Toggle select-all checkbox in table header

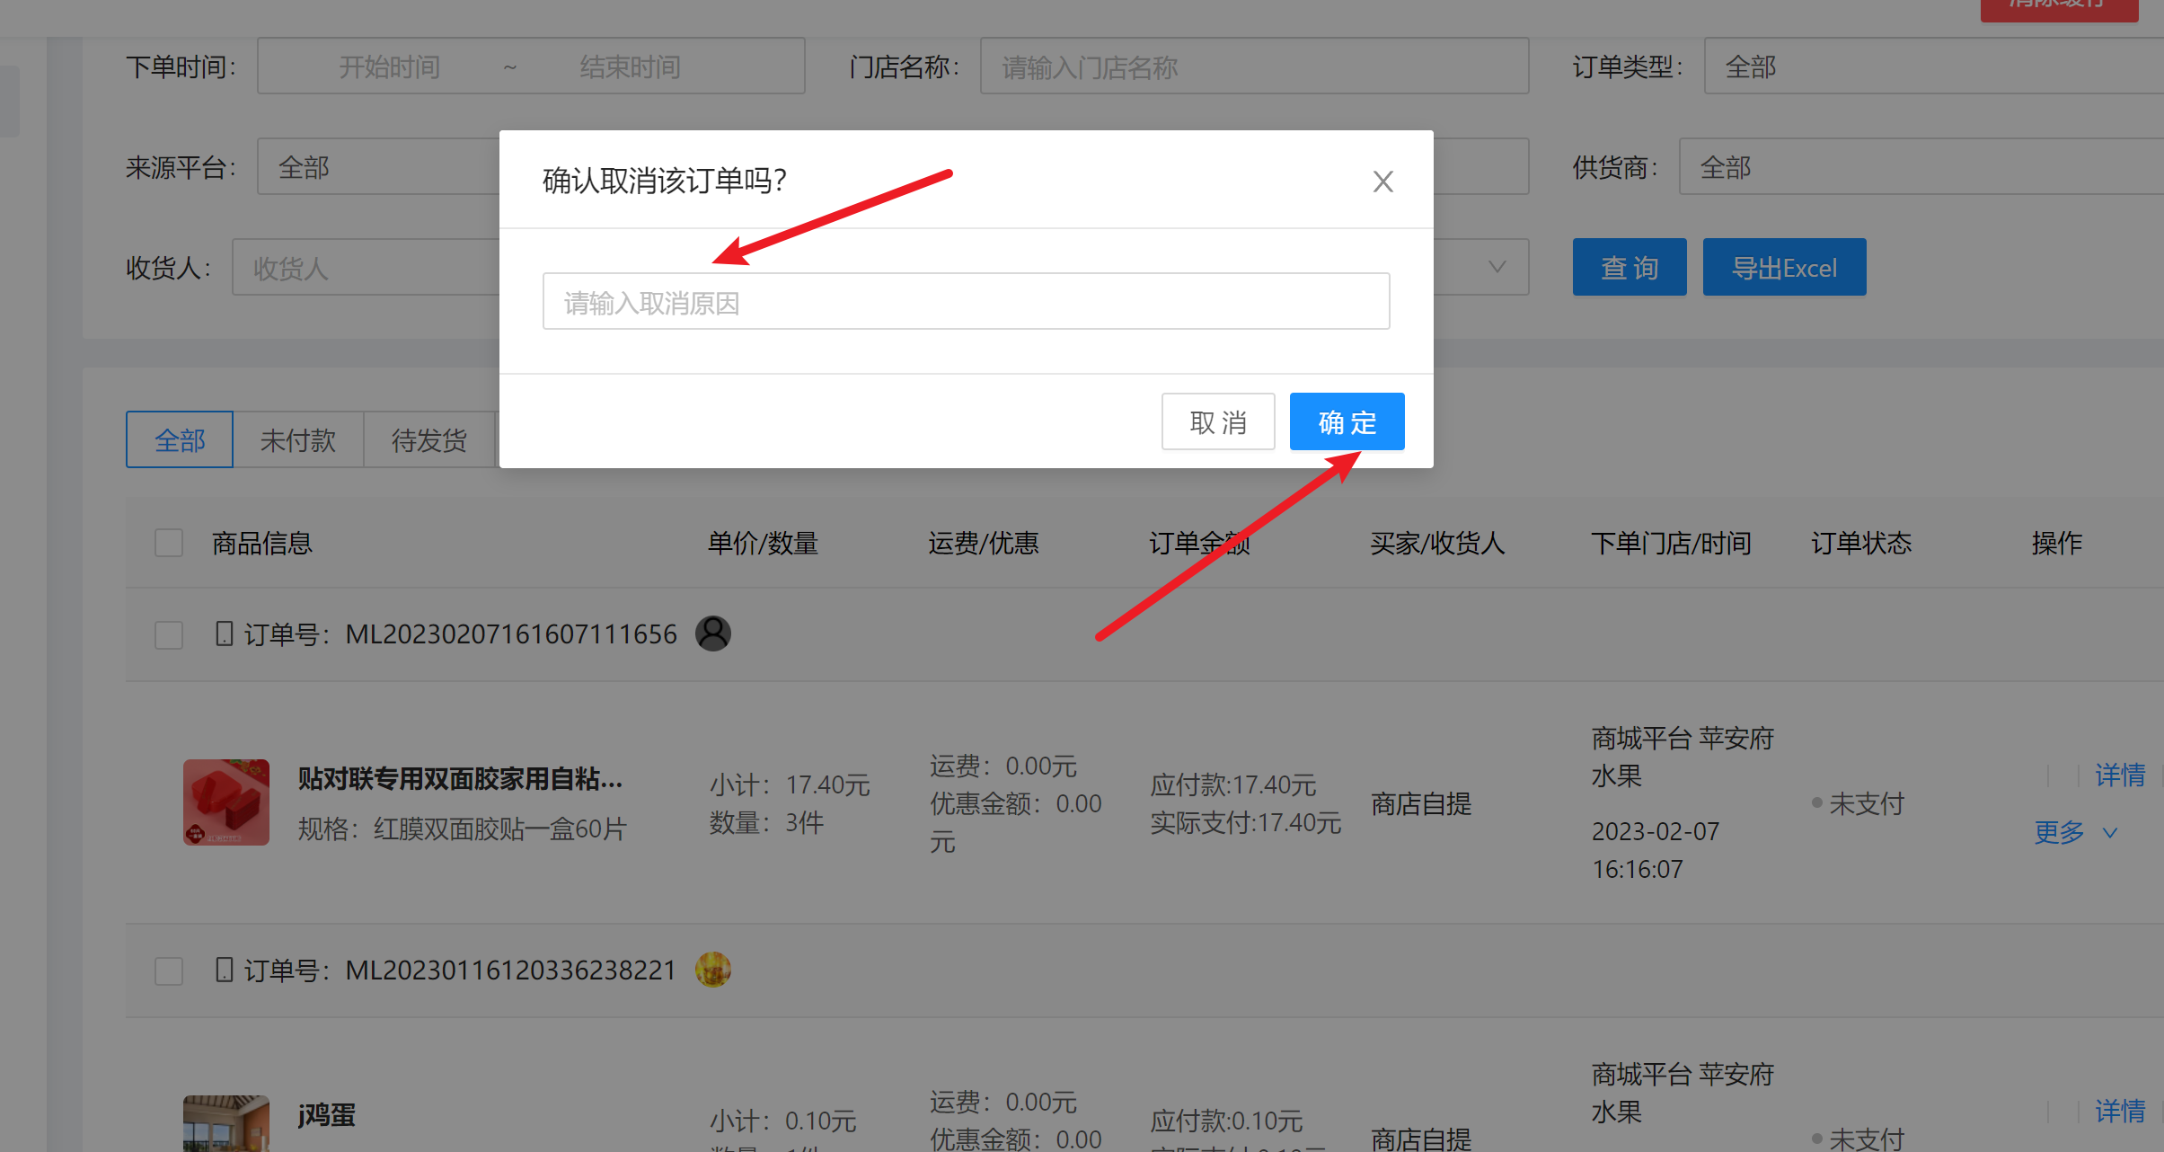[x=169, y=543]
